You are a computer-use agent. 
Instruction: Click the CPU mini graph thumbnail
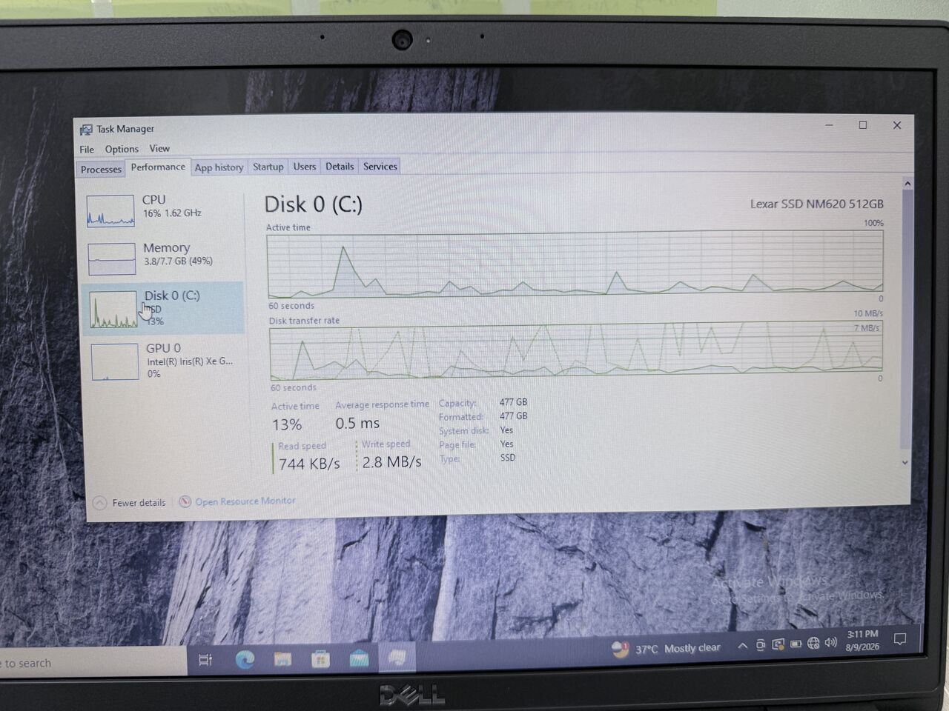pyautogui.click(x=110, y=210)
